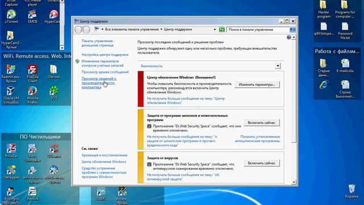
Task: Launch the Radmin.exe shortcut
Action: pyautogui.click(x=11, y=74)
